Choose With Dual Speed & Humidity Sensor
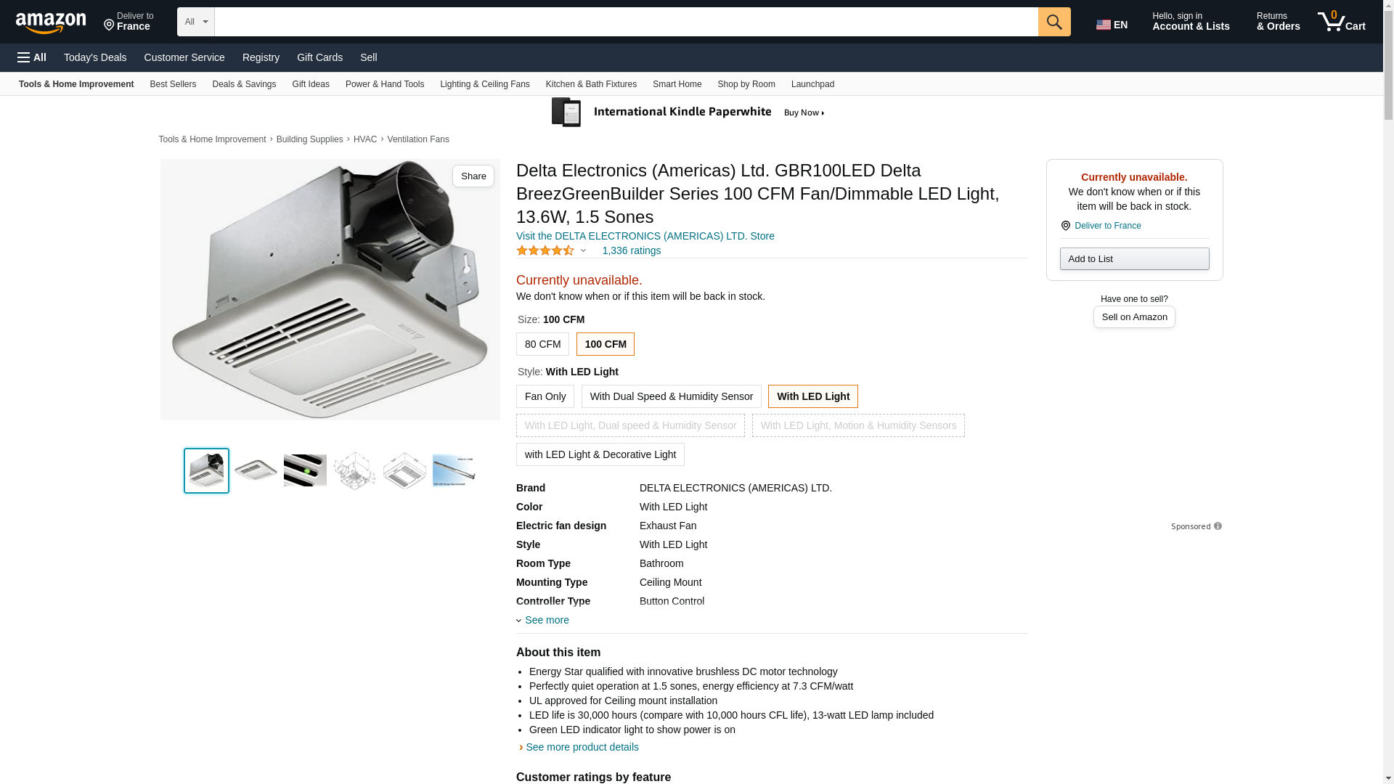 (x=671, y=396)
